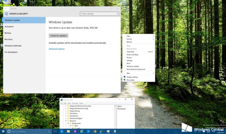
Task: Open the Favorites menu in Registry Editor
Action: 75,103
